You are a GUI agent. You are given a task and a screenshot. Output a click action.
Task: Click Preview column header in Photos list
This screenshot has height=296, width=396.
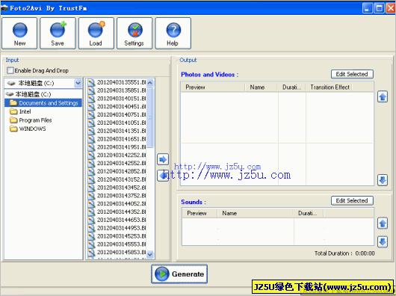pos(213,87)
